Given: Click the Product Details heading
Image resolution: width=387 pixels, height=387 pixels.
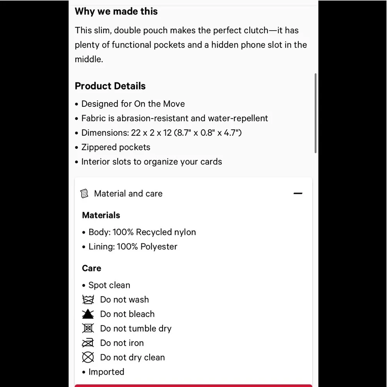Looking at the screenshot, I should 110,86.
